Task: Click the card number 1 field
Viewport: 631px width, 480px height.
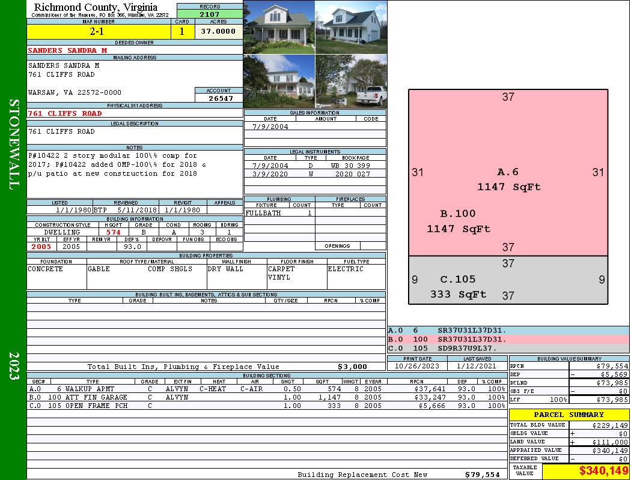Action: [x=182, y=32]
